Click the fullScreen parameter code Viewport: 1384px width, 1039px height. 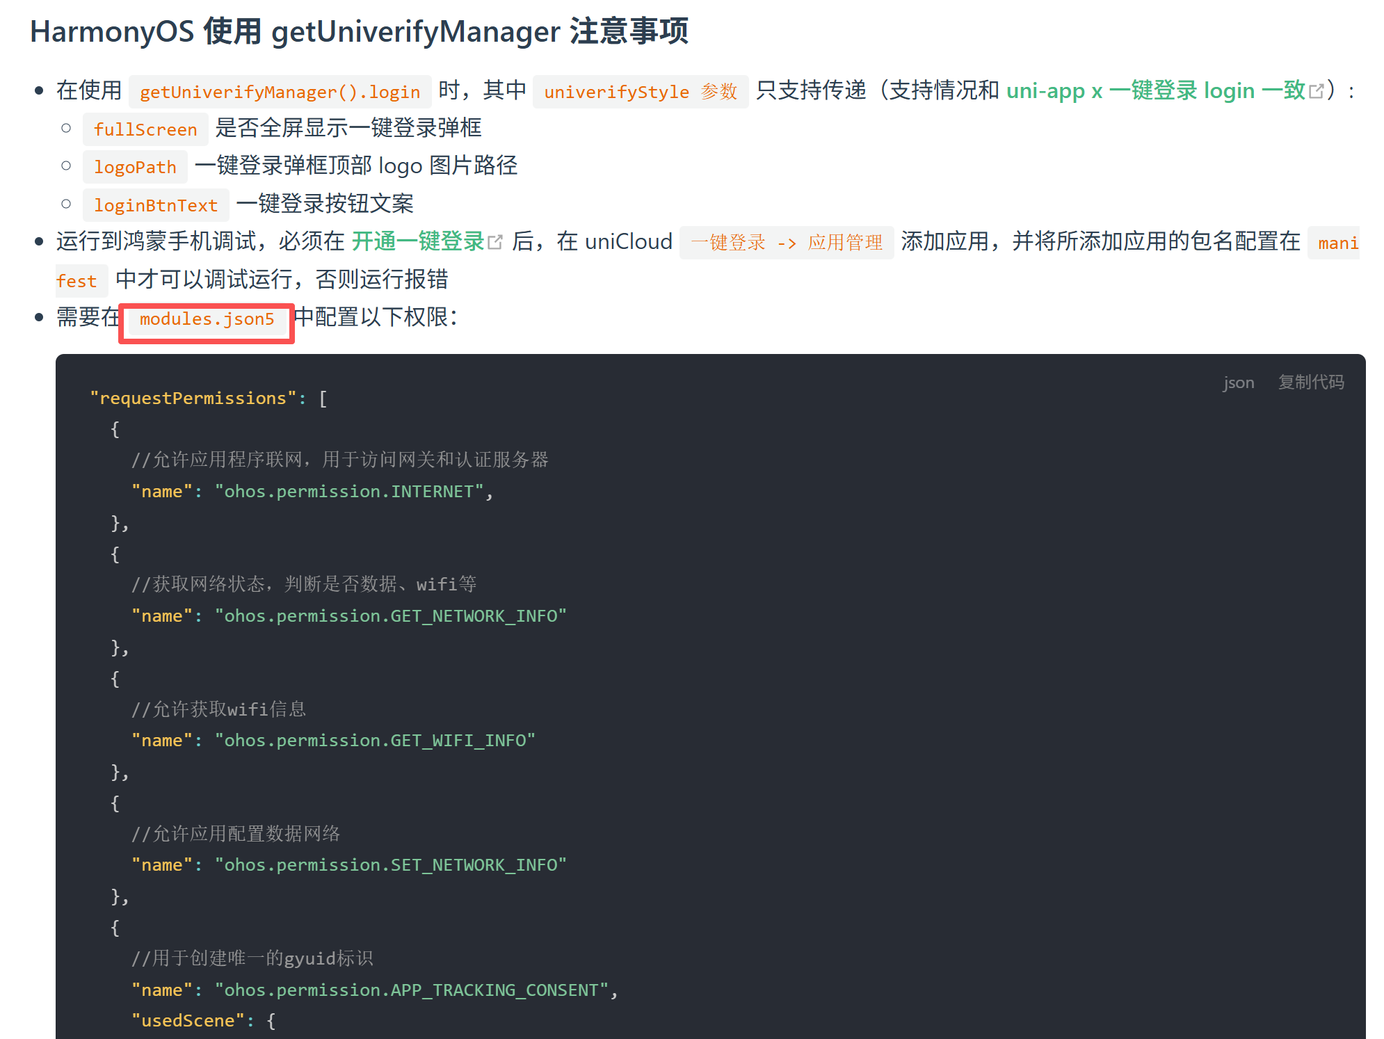(145, 129)
